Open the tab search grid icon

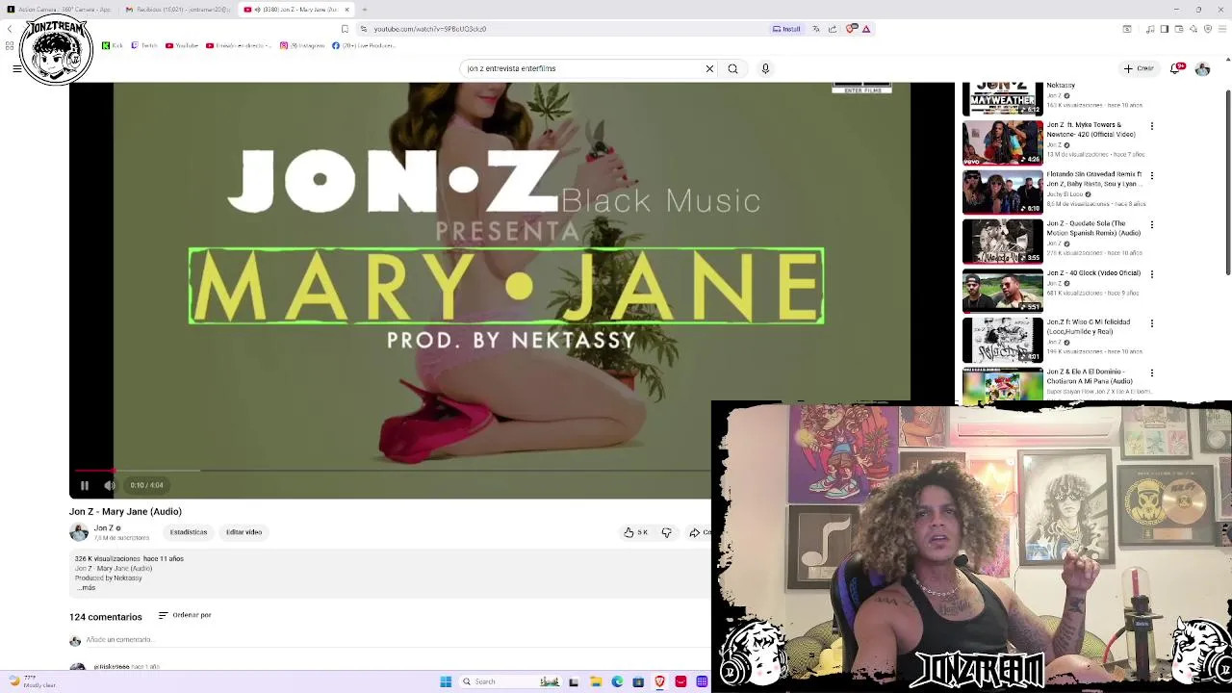click(10, 45)
